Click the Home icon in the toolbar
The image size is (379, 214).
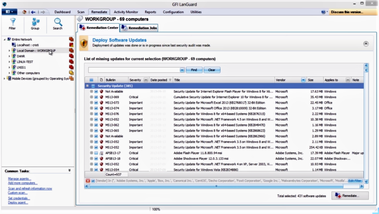[x=24, y=12]
